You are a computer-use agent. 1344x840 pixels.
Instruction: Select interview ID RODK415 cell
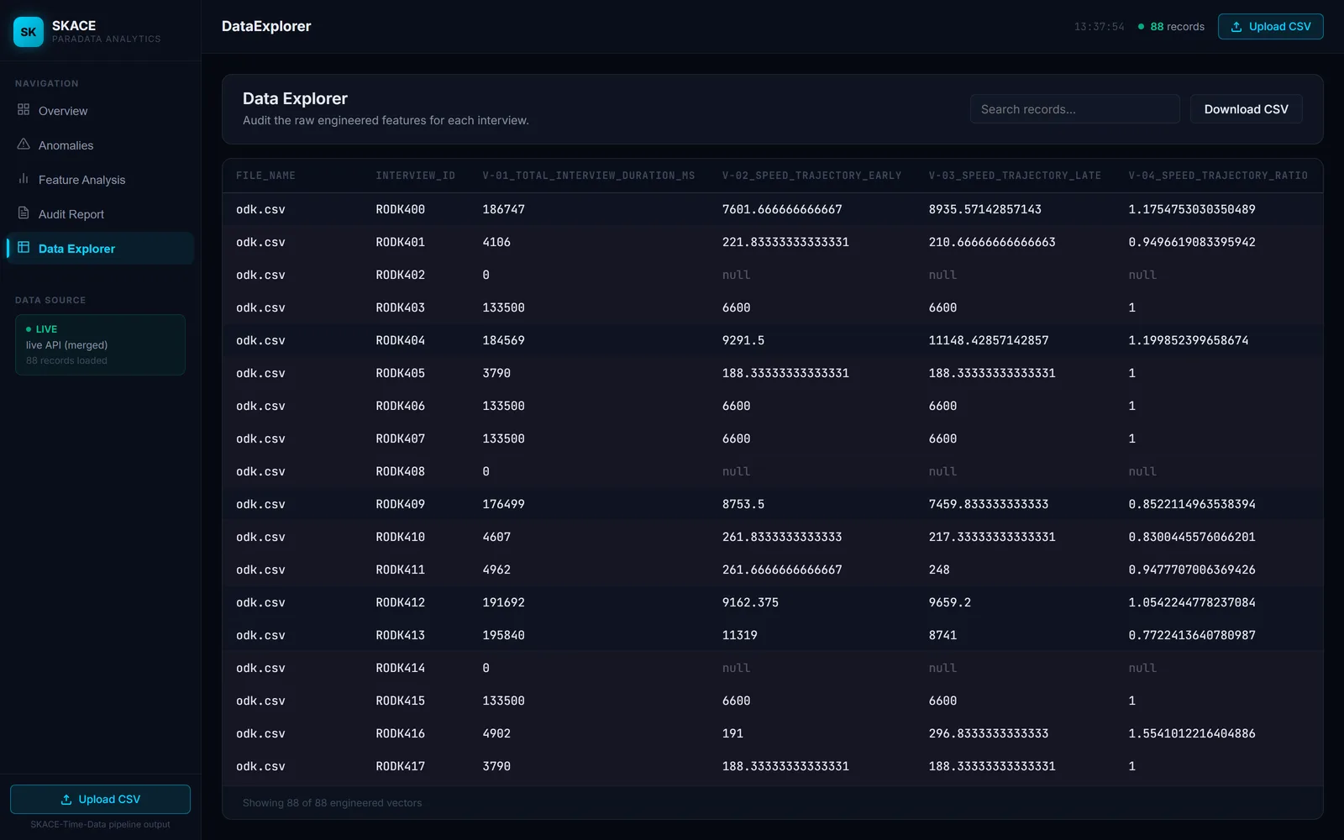(x=400, y=701)
